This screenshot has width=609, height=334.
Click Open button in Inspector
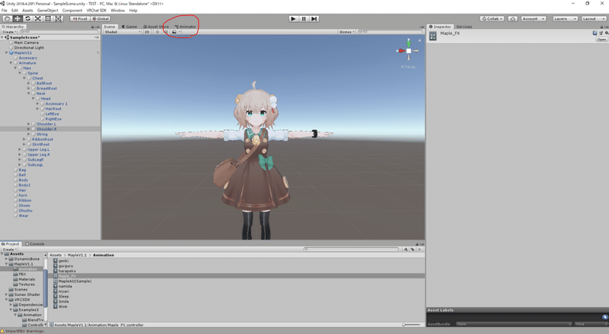601,40
